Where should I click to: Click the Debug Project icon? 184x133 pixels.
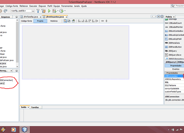pyautogui.click(x=55, y=11)
